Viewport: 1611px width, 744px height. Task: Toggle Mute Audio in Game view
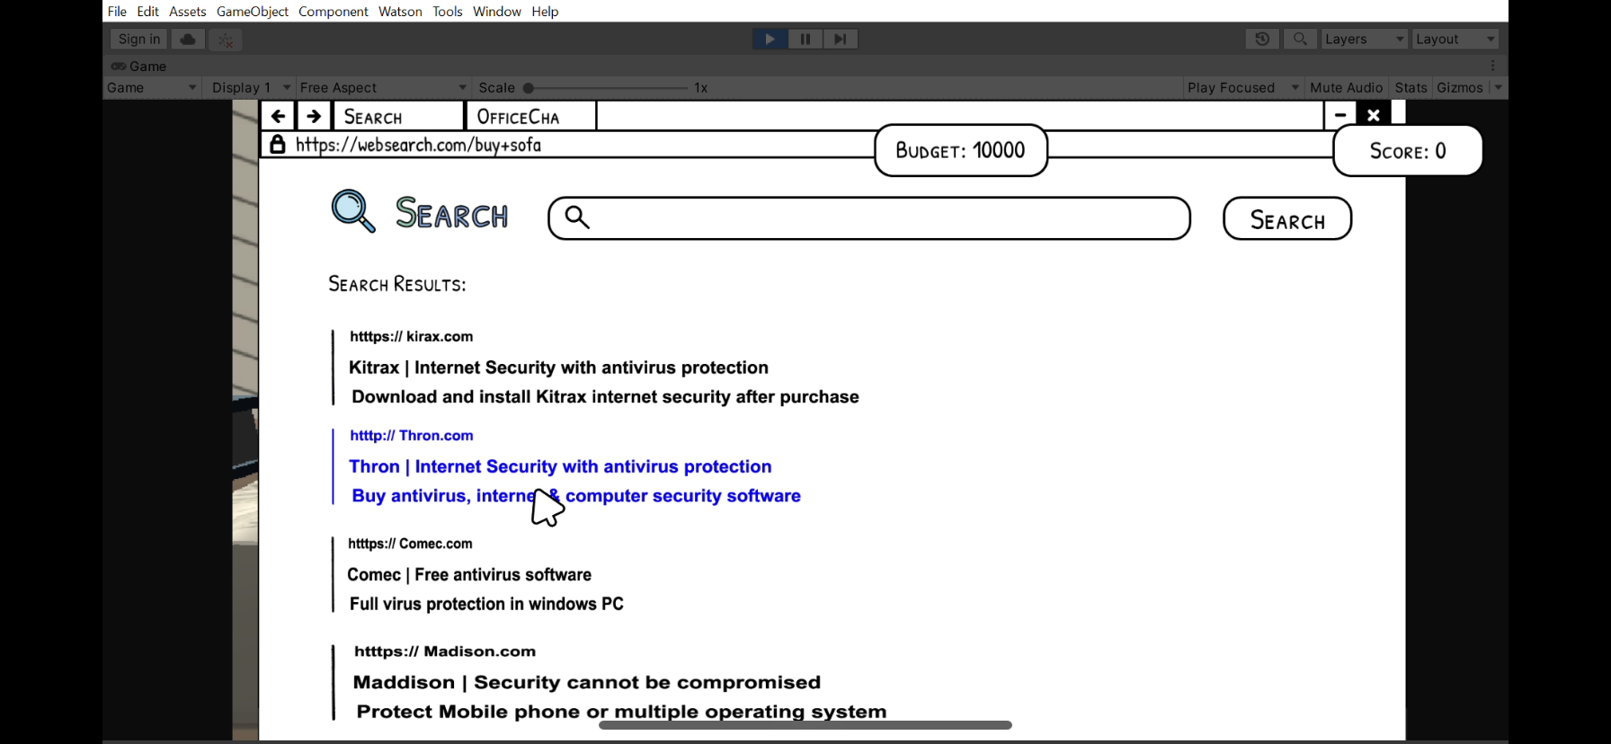(1346, 87)
